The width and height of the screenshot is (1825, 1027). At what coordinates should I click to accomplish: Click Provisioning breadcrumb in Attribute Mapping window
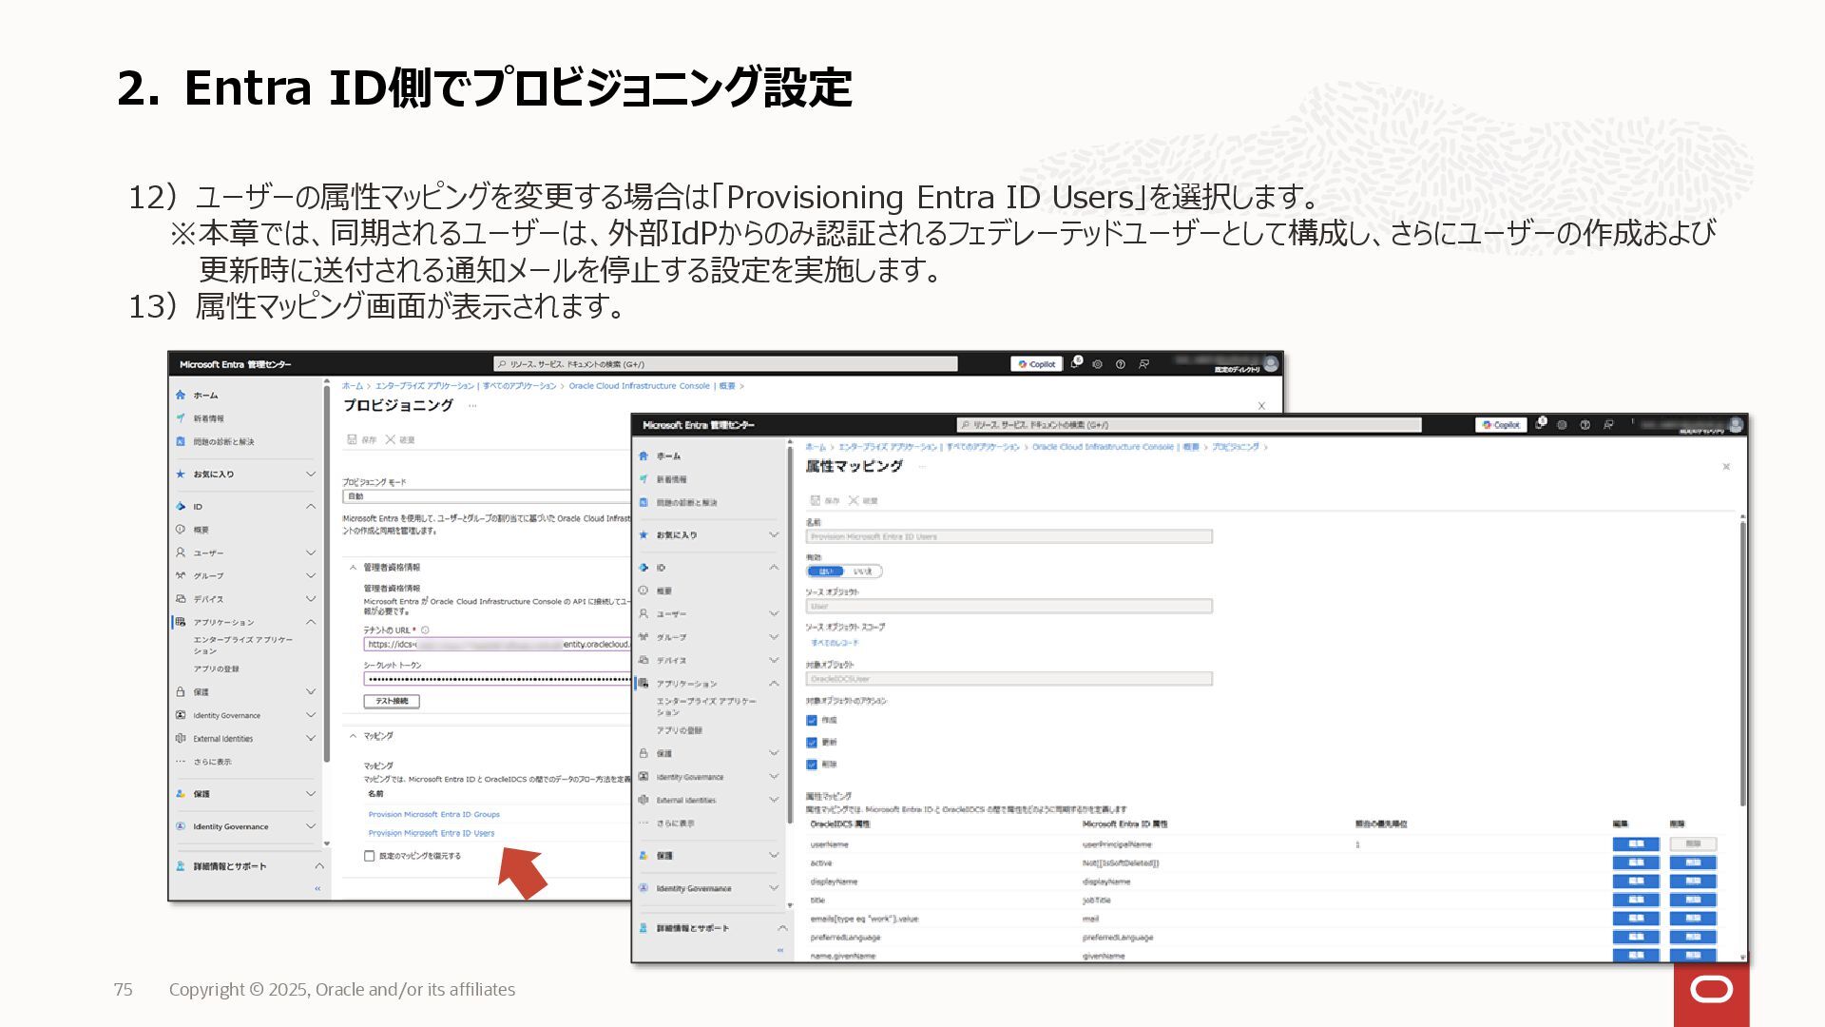[x=1235, y=447]
